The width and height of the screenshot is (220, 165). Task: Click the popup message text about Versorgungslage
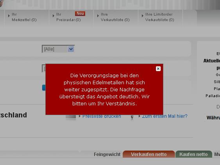pos(104,89)
